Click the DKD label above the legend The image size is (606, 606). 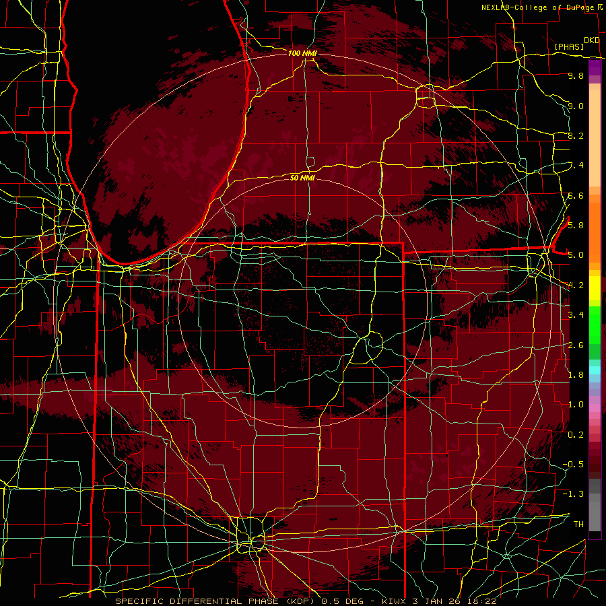591,40
